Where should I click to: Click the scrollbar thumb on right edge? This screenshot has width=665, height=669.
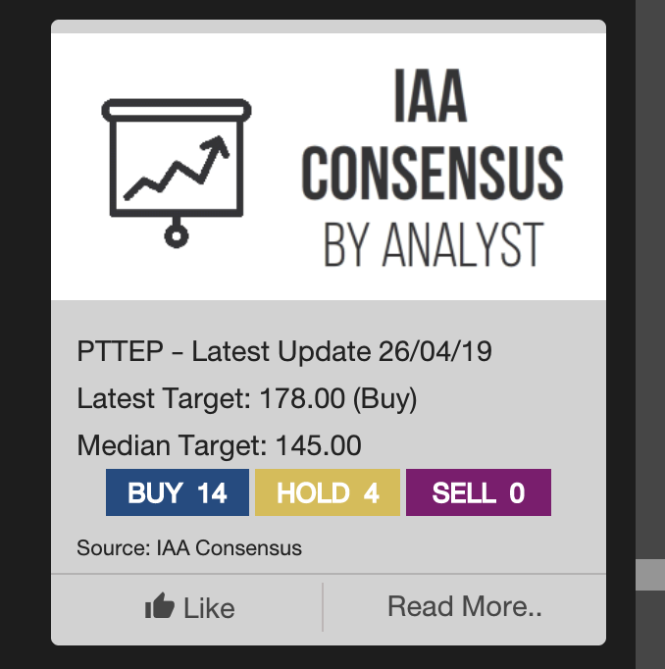pos(650,574)
